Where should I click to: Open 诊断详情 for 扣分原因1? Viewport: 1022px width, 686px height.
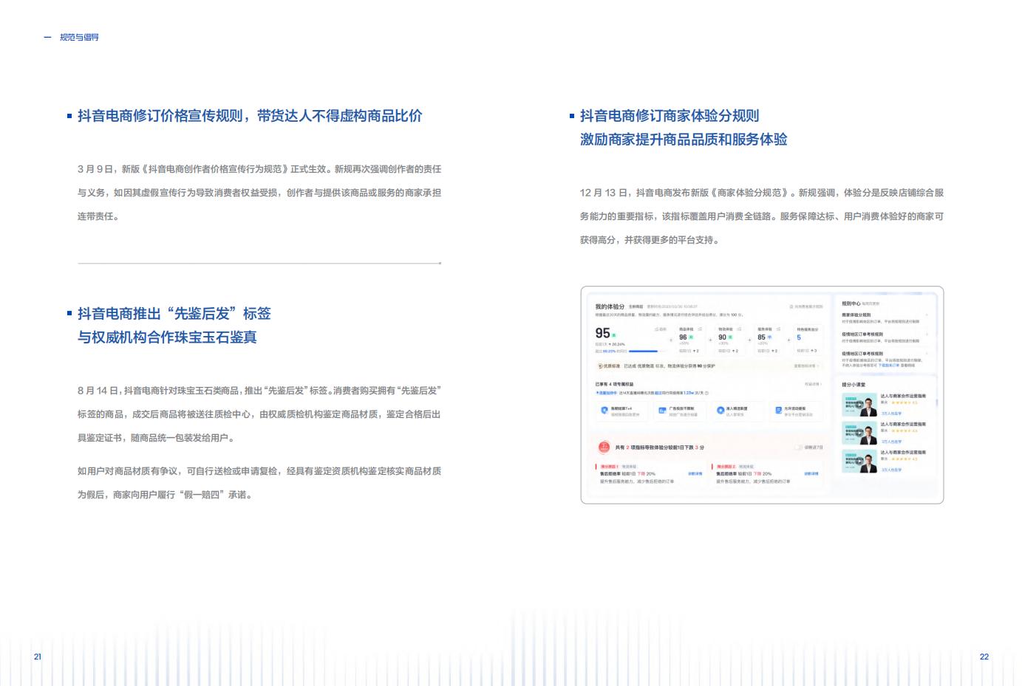(695, 473)
